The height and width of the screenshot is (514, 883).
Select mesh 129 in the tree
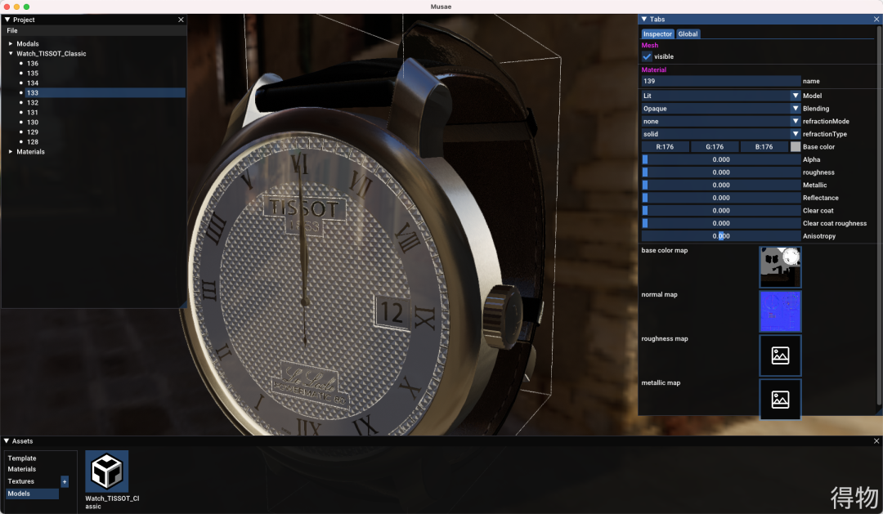[33, 132]
